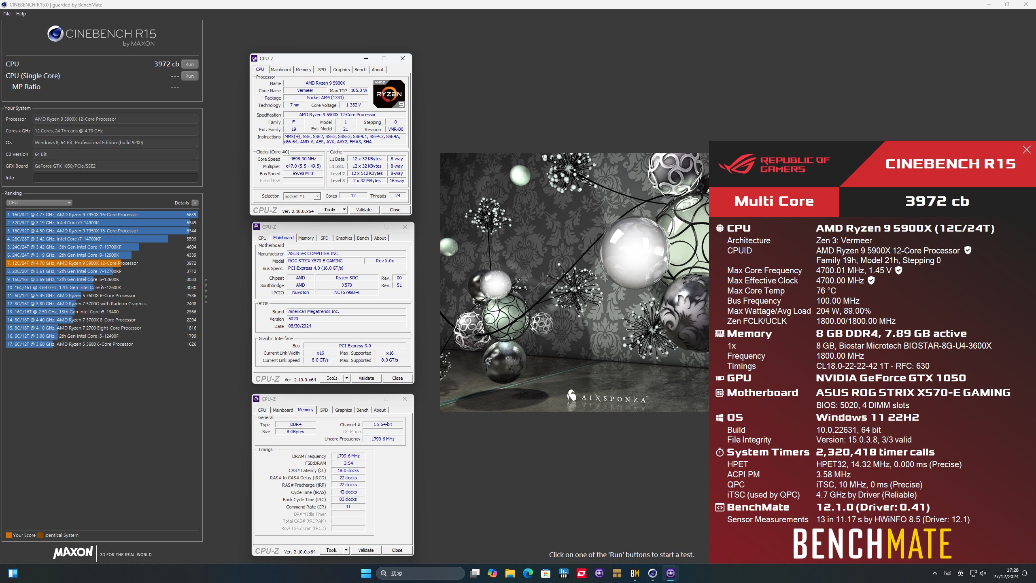
Task: Click the verified shield beside Max Effective Clock
Action: 871,280
